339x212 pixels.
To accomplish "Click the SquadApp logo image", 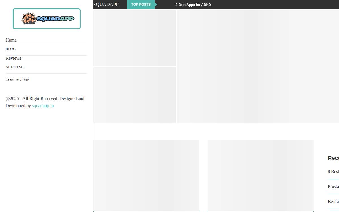I will tap(47, 19).
